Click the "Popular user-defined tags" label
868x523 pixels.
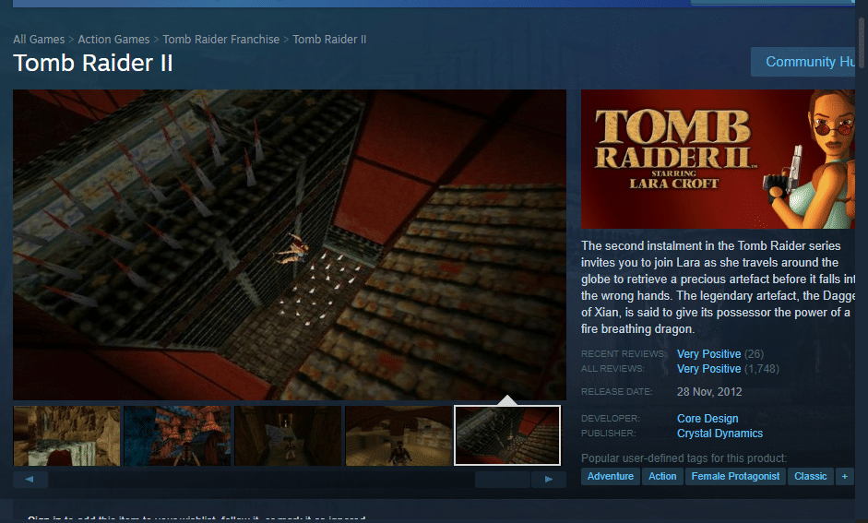coord(684,458)
